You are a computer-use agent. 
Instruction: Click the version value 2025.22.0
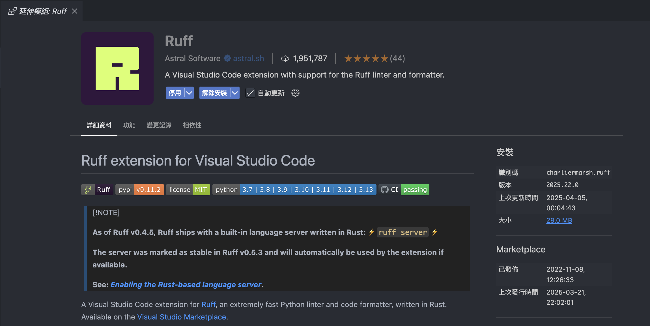[x=562, y=185]
